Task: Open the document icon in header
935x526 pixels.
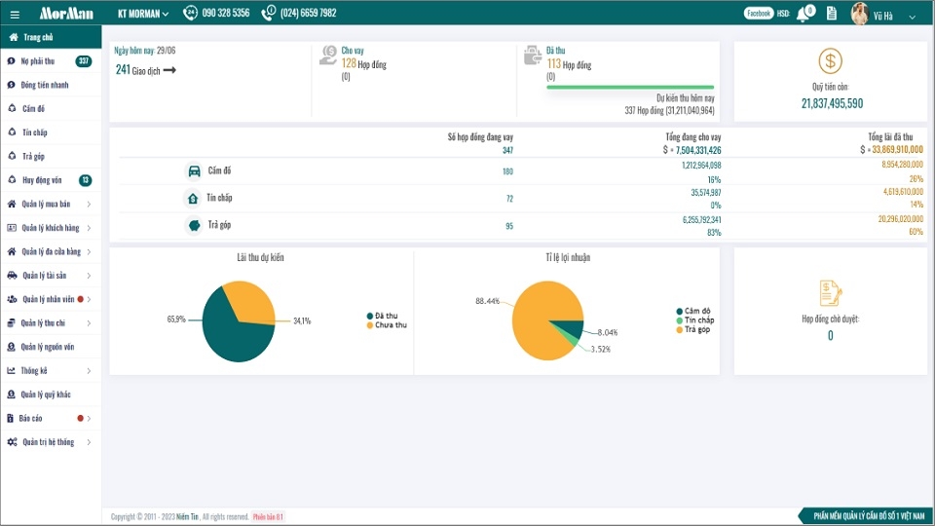Action: click(831, 13)
